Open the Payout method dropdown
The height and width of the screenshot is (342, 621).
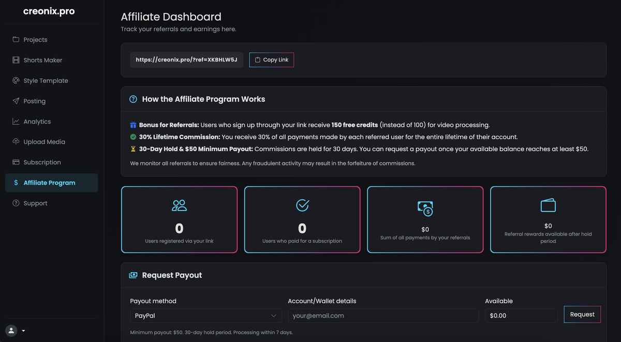click(x=205, y=316)
